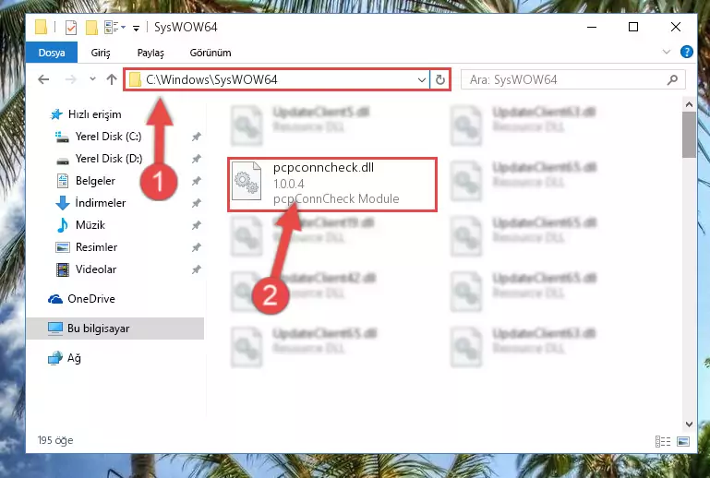
Task: Click the pin icon beside Yerel Disk (C:)
Action: tap(196, 137)
